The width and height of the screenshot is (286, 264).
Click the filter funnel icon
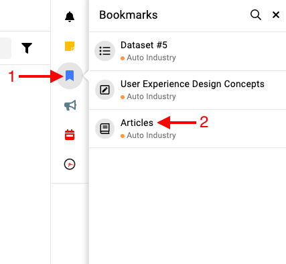[x=27, y=48]
